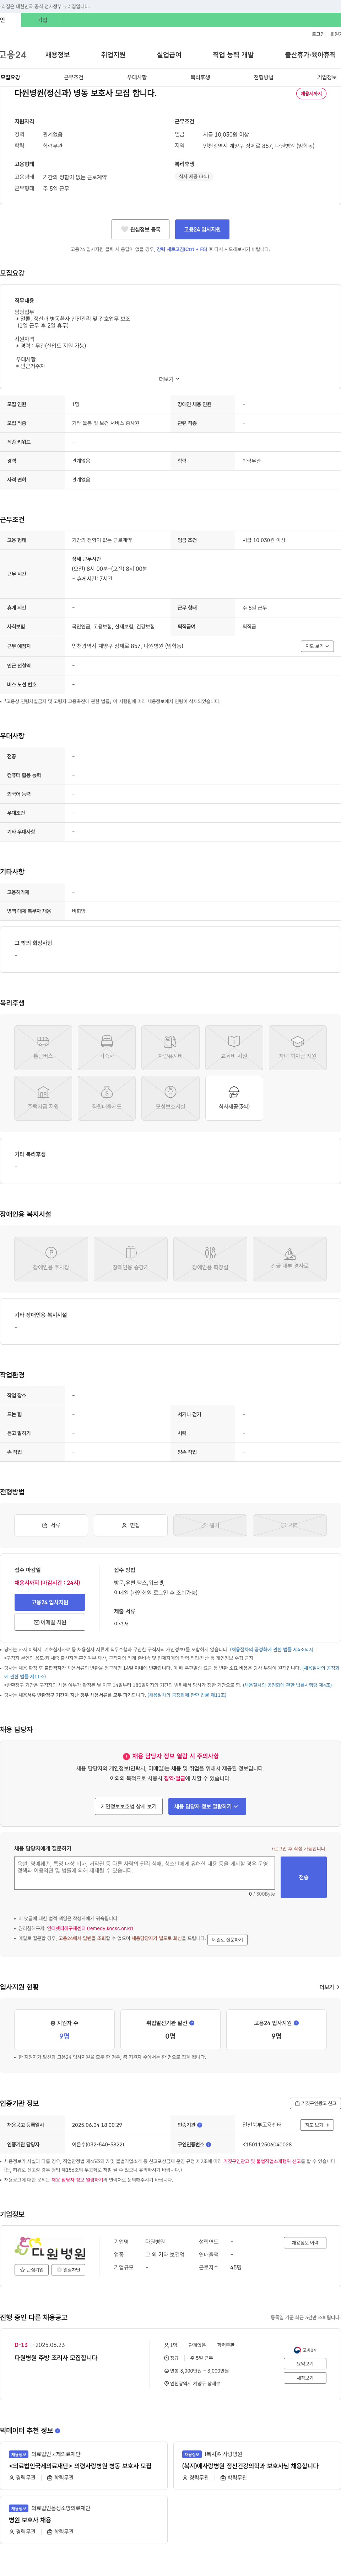Click the 기타 screening method box
This screenshot has height=2576, width=341.
click(x=290, y=1525)
